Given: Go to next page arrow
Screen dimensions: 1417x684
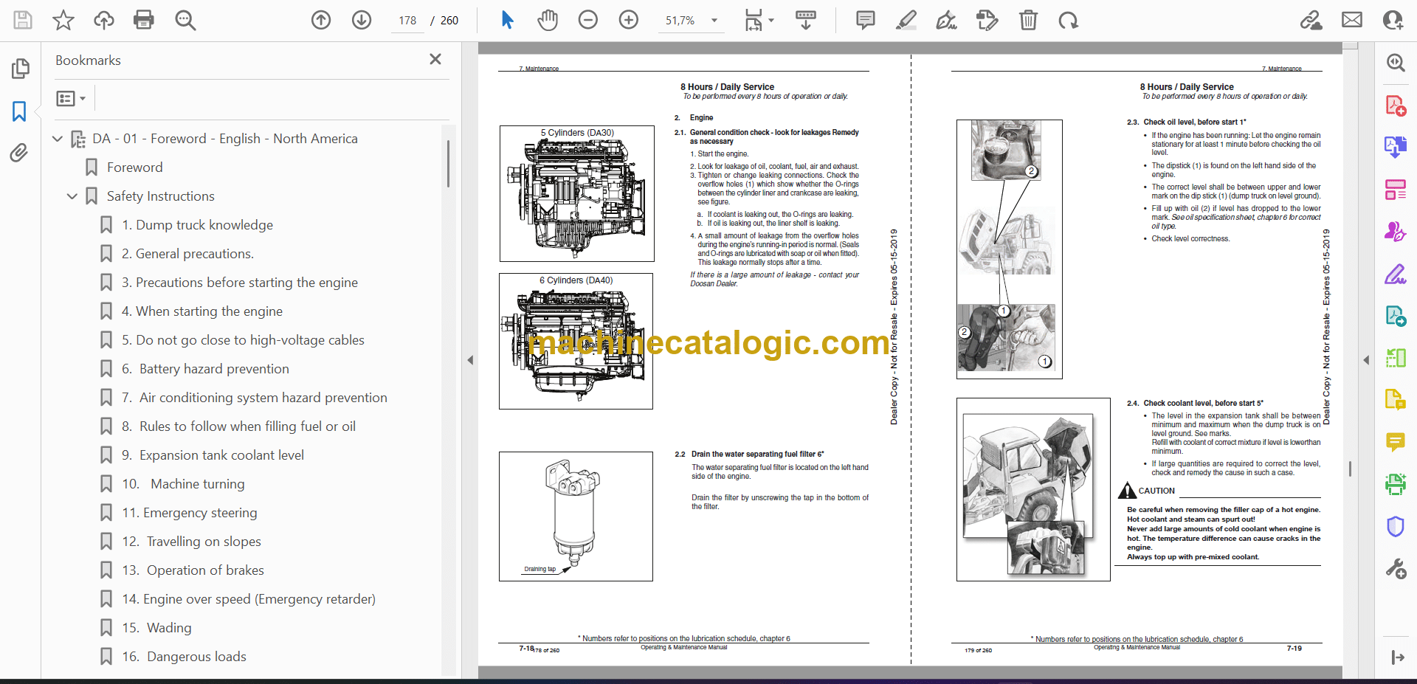Looking at the screenshot, I should (x=361, y=20).
